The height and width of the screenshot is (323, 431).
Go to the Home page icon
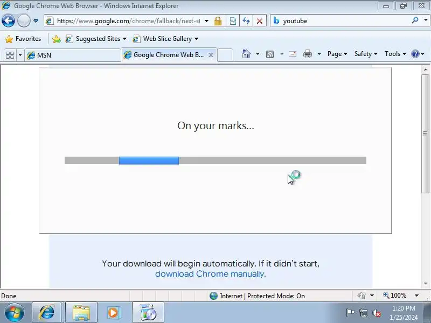click(x=246, y=54)
